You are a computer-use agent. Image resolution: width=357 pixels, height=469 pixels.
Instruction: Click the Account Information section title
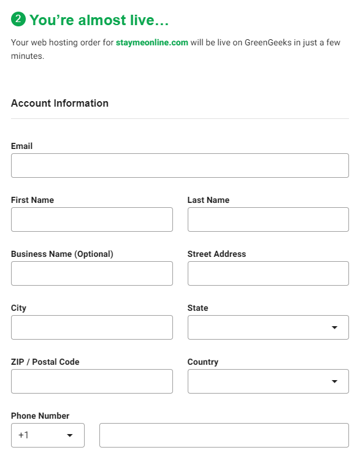[60, 103]
